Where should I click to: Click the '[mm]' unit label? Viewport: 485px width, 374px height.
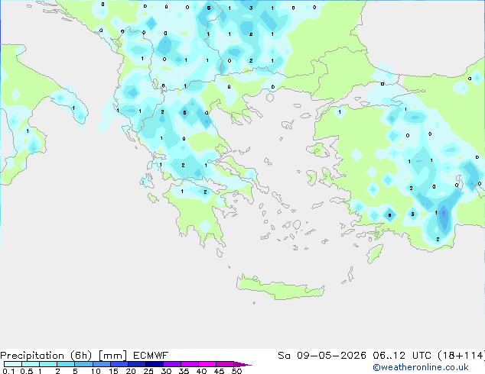pyautogui.click(x=112, y=356)
